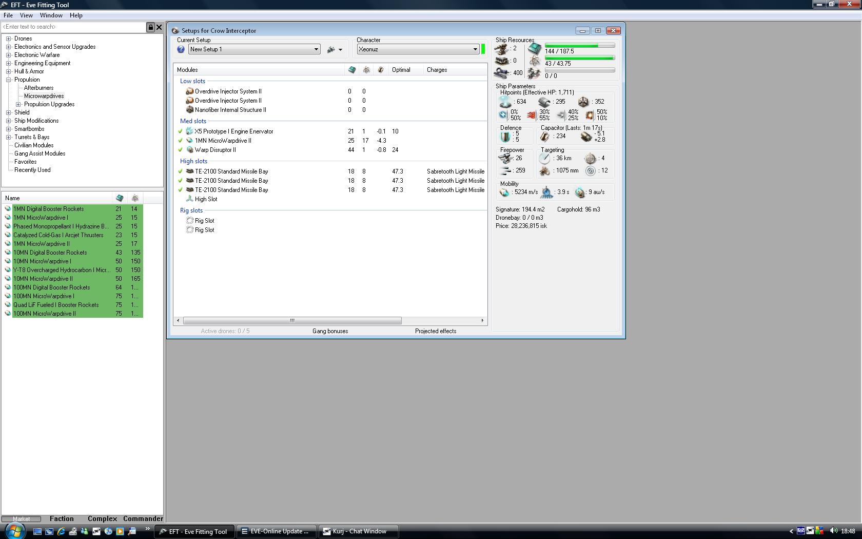Viewport: 862px width, 539px height.
Task: Click the armor hitpoints icon
Action: click(x=544, y=102)
